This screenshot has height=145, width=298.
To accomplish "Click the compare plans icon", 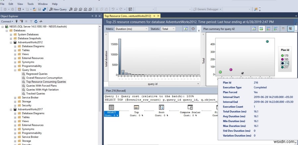I will (275, 29).
